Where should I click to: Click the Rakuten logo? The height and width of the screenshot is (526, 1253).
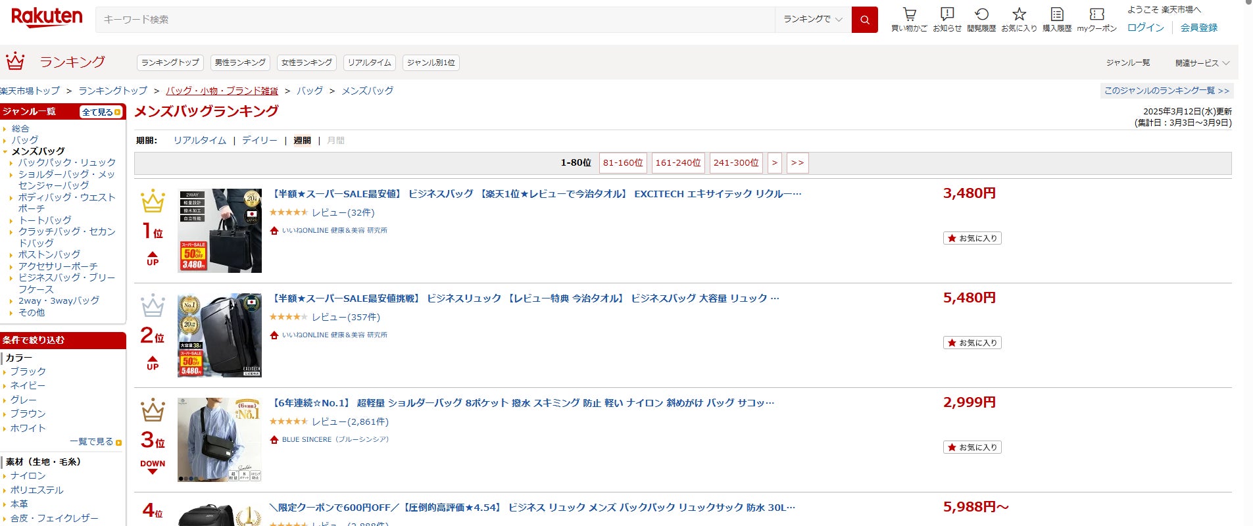(47, 18)
